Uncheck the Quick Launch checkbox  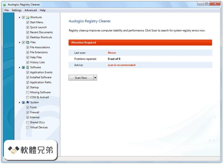pos(28,27)
